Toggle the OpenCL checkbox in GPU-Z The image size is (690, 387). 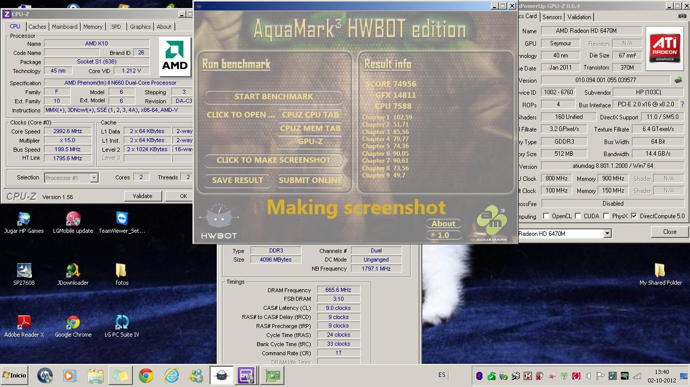click(546, 216)
